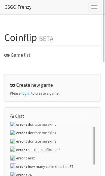Click the Chat panel title
Screen dimensions: 105x176
[x=20, y=116]
